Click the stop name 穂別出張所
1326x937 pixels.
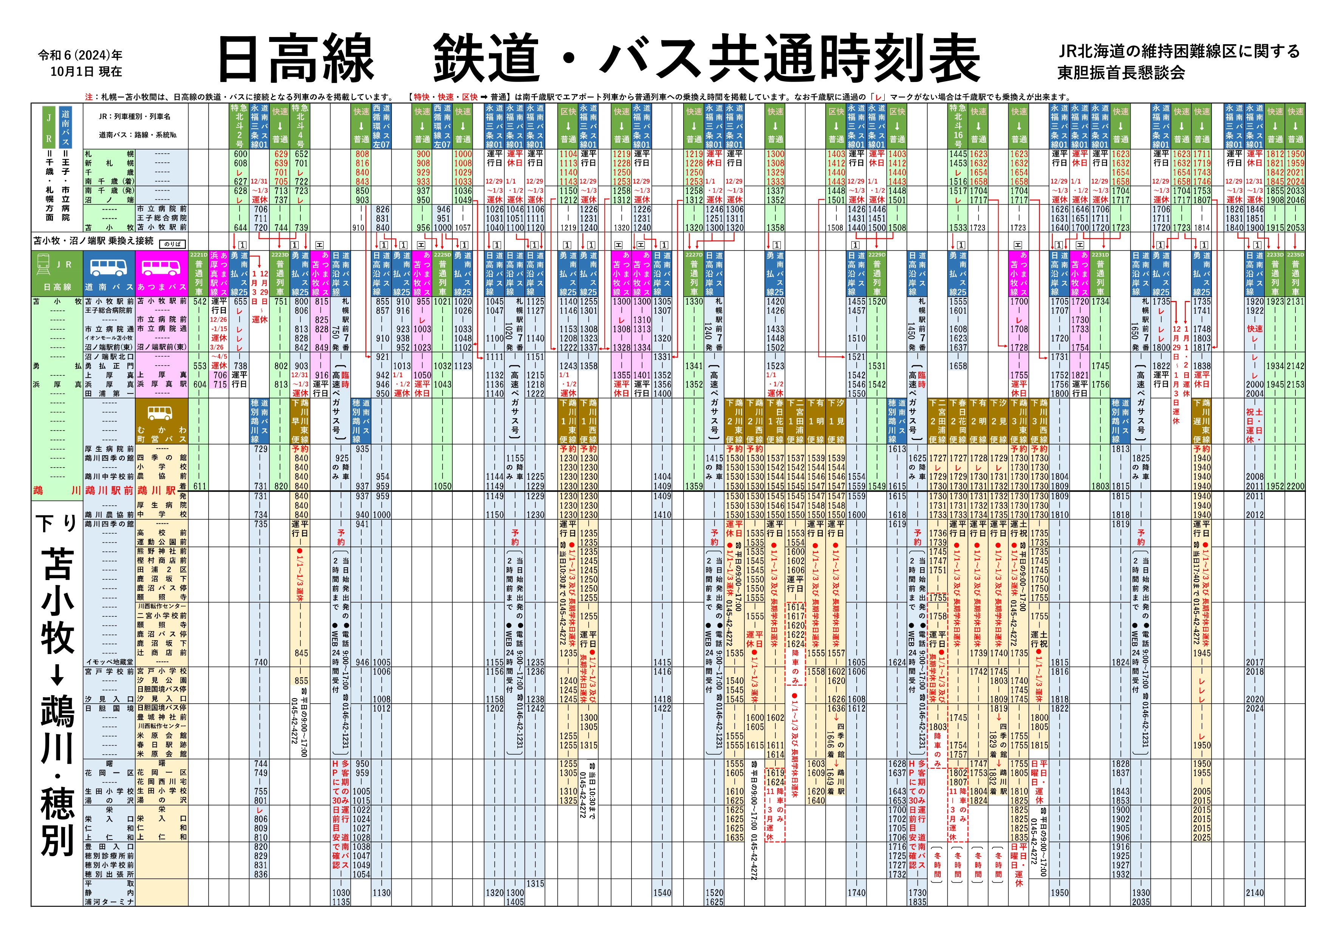108,874
